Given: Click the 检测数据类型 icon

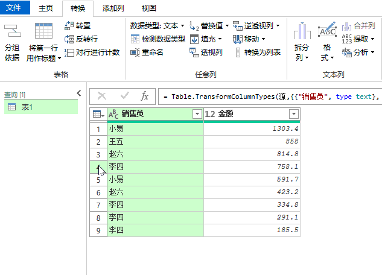Looking at the screenshot, I should point(135,39).
